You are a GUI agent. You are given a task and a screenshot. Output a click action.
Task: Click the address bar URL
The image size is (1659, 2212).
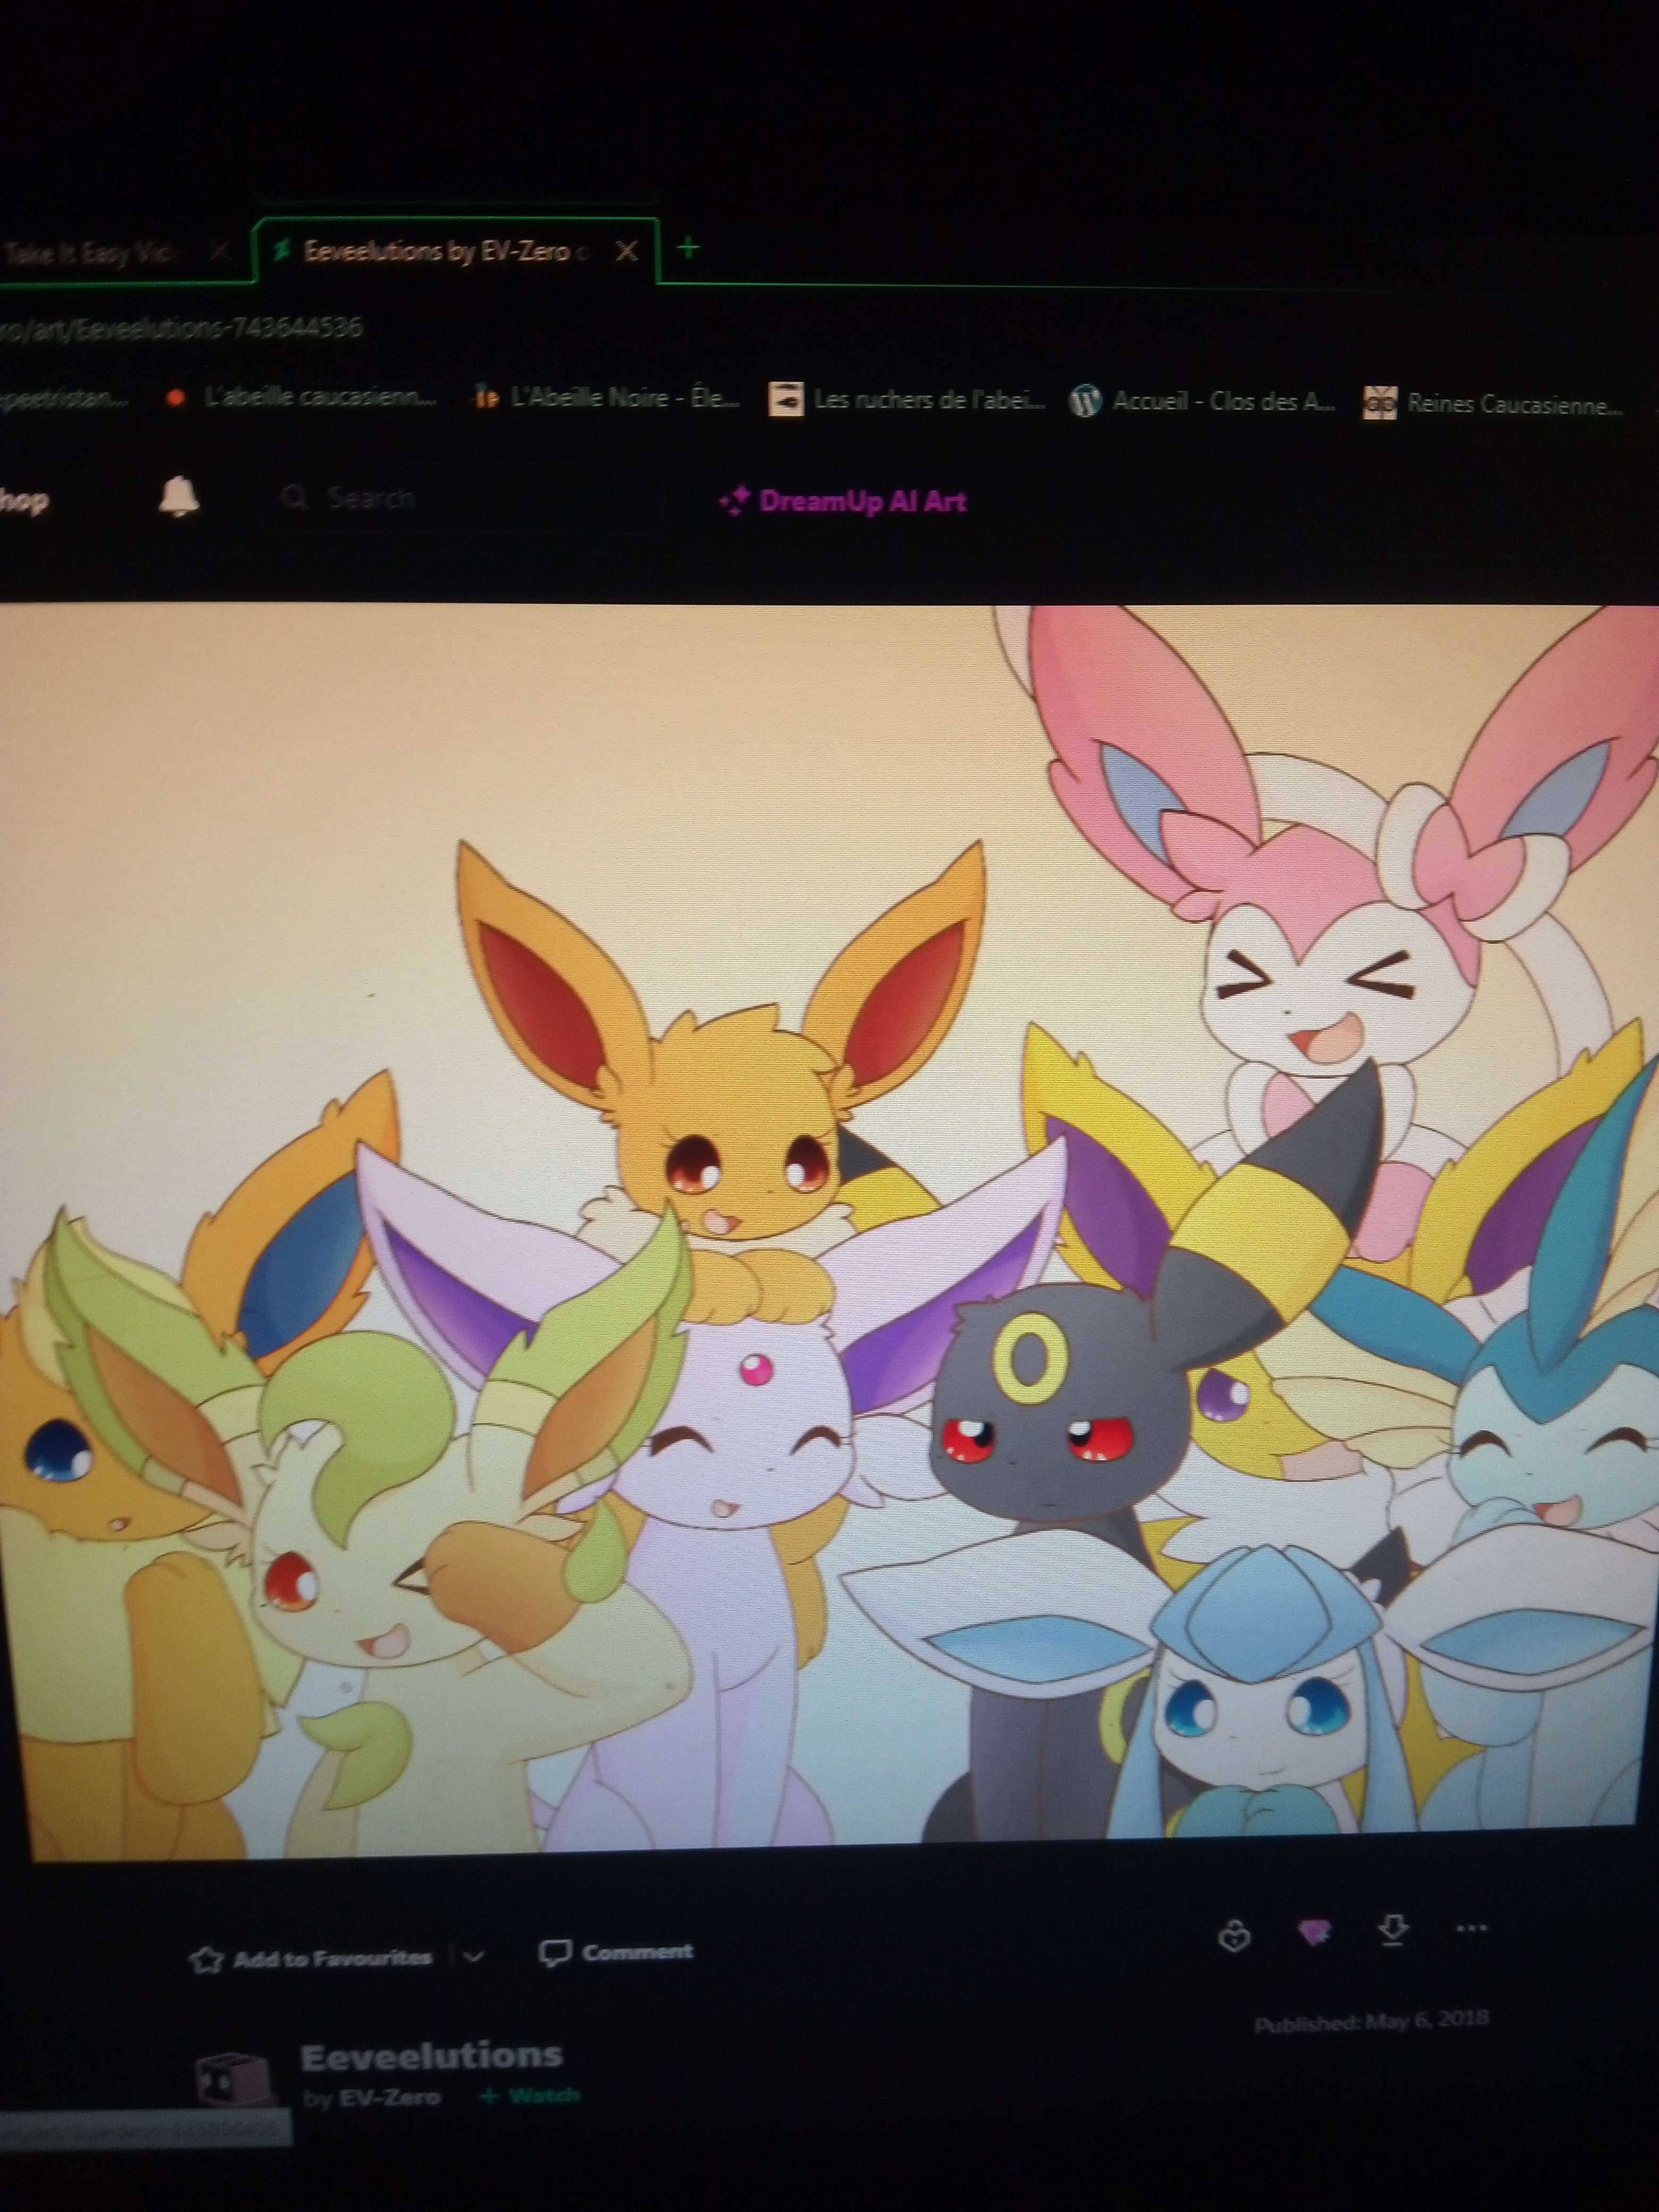click(x=180, y=328)
